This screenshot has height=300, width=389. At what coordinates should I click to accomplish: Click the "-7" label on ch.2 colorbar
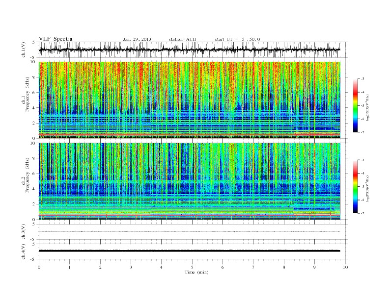[x=362, y=213]
